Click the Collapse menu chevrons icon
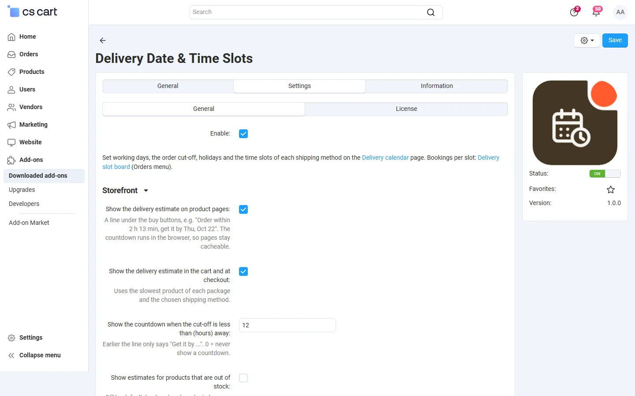 [11, 356]
